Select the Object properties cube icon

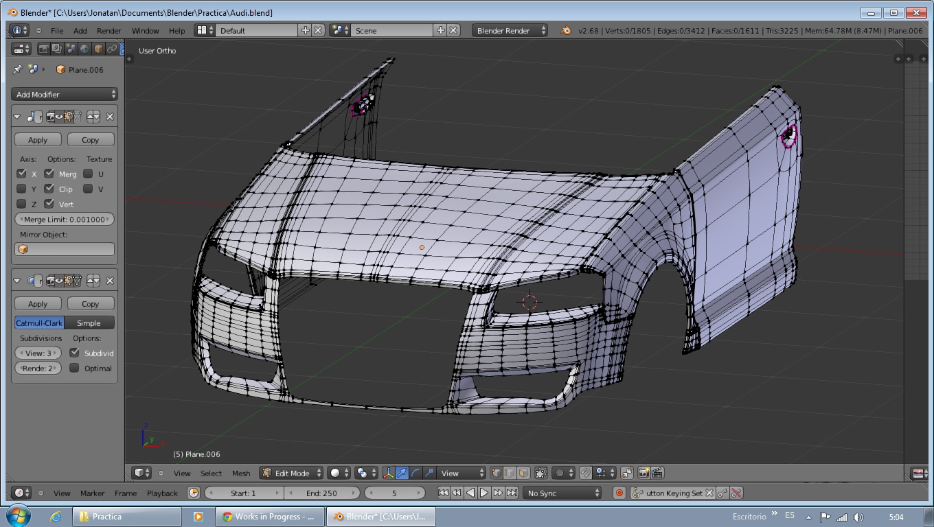98,49
